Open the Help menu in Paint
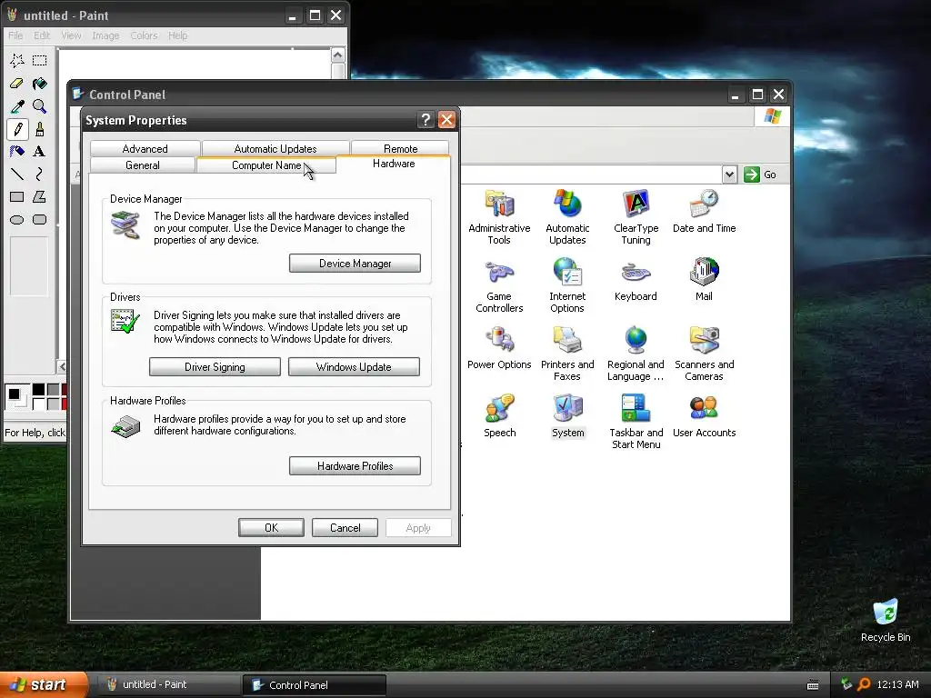 click(x=177, y=35)
